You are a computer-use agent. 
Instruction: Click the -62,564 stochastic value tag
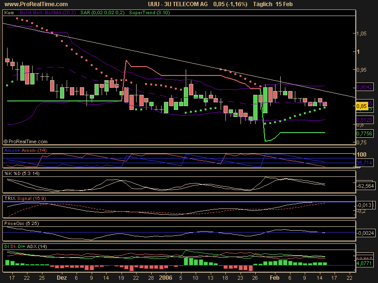[365, 186]
